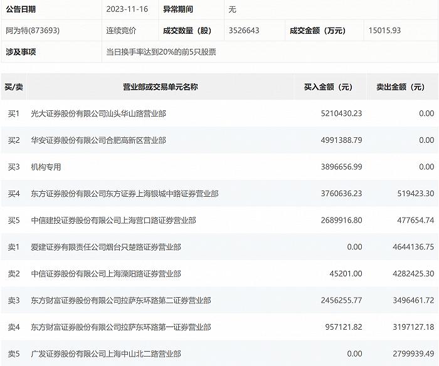439x366 pixels.
Task: Select sell amount 3496461.72
Action: point(413,300)
